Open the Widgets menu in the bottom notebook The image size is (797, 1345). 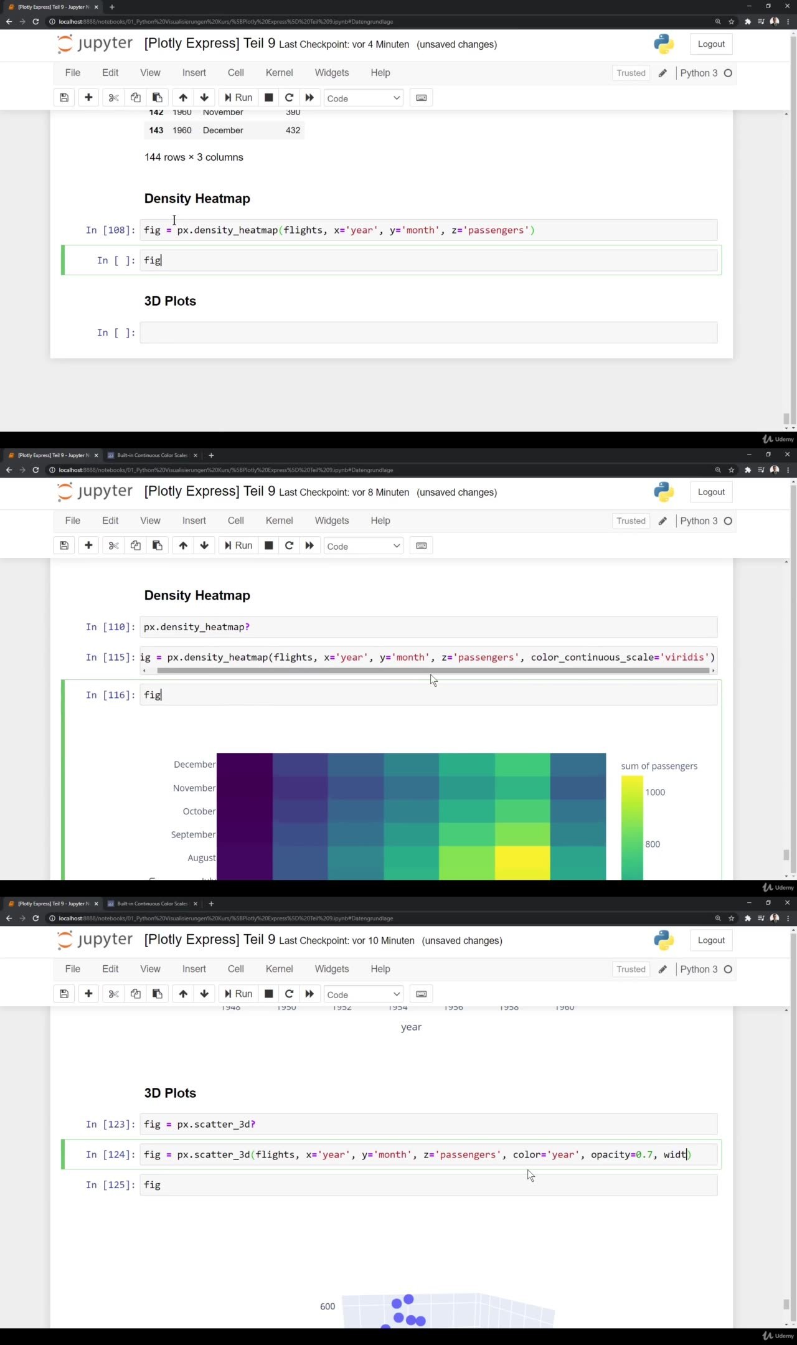point(331,969)
